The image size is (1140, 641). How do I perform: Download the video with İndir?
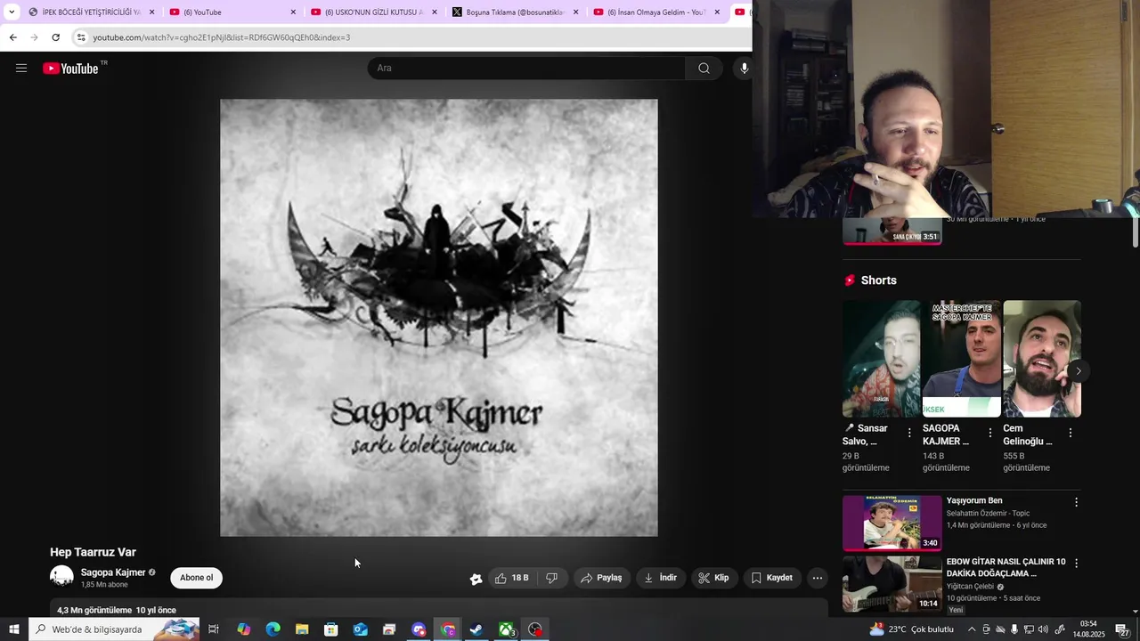click(x=661, y=578)
